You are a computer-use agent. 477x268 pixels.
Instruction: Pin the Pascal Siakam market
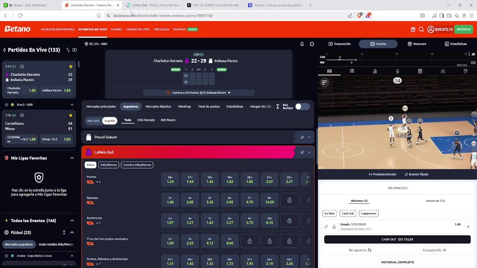click(302, 137)
